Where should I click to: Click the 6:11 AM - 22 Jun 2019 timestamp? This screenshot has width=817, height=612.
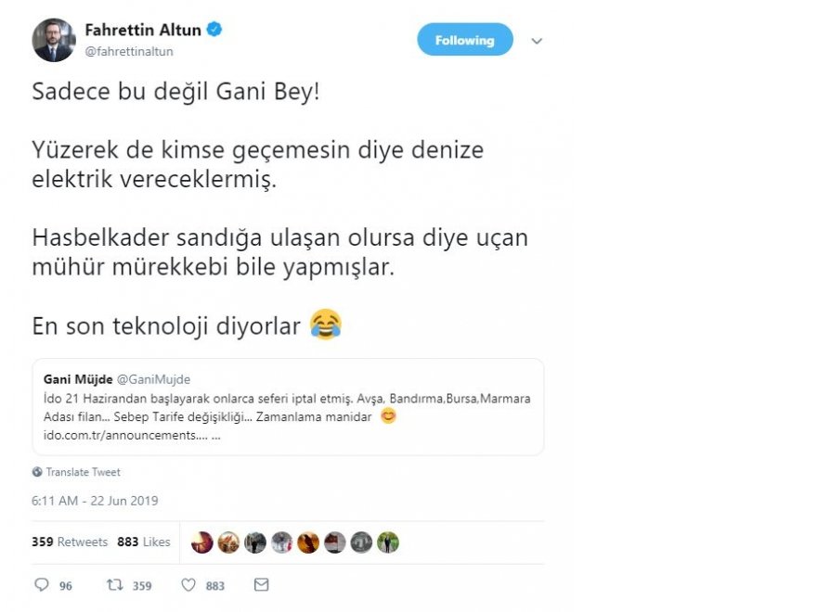(95, 501)
